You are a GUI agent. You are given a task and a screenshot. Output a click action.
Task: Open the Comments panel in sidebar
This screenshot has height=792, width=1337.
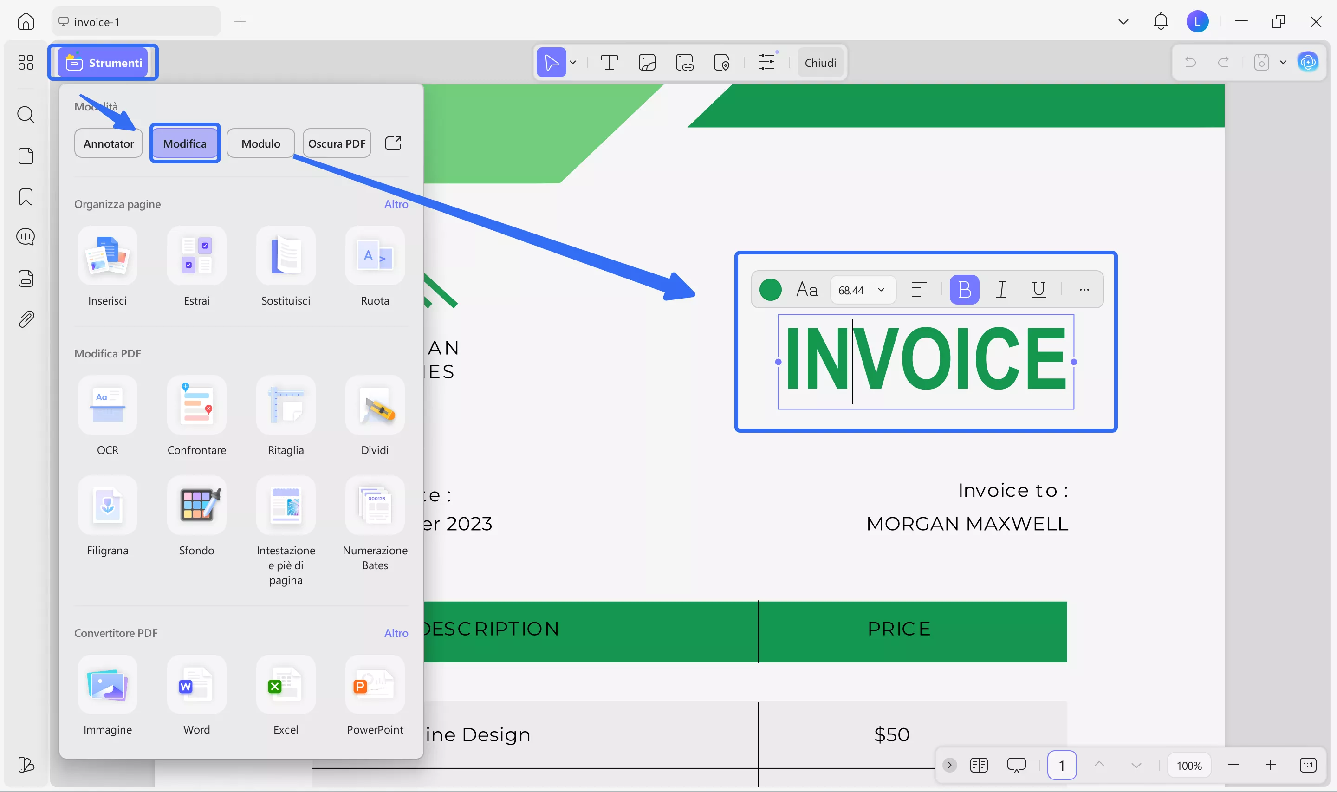(x=25, y=236)
